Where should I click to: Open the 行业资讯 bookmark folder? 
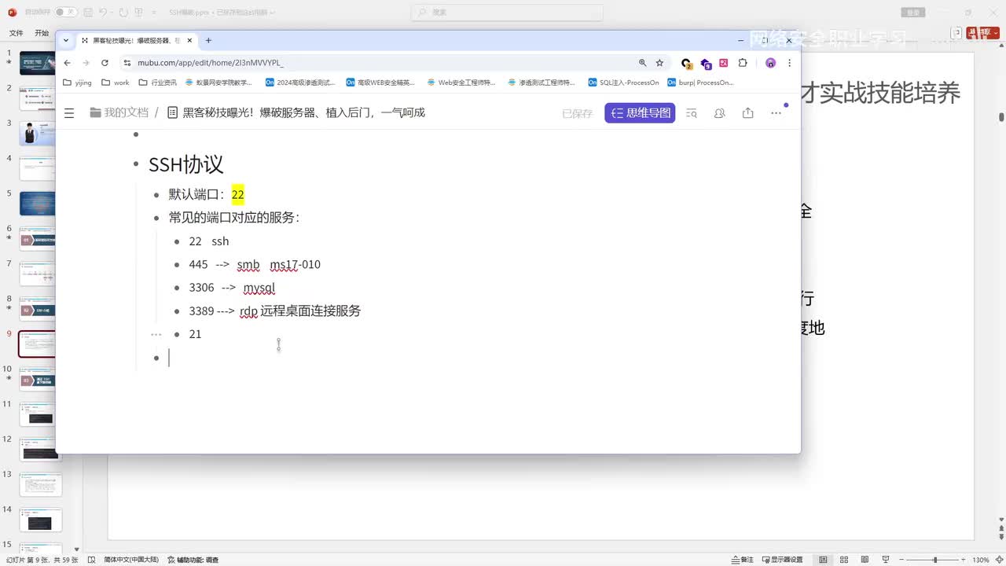pos(157,83)
